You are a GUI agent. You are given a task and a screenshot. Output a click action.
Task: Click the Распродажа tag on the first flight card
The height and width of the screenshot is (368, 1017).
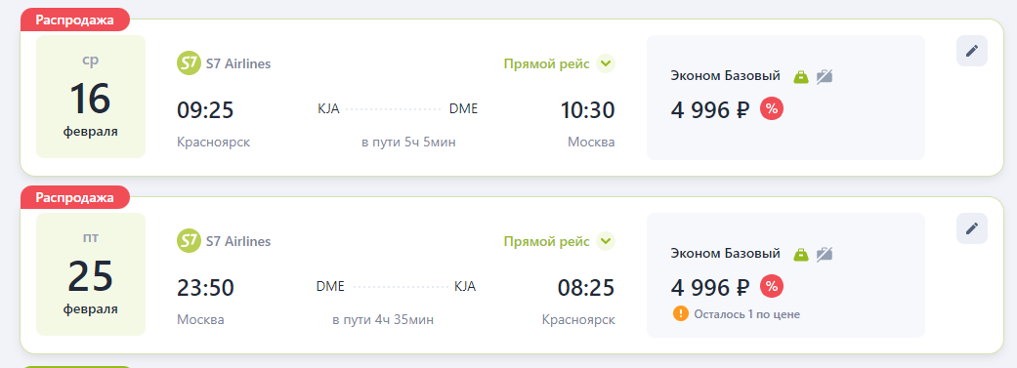pos(75,20)
